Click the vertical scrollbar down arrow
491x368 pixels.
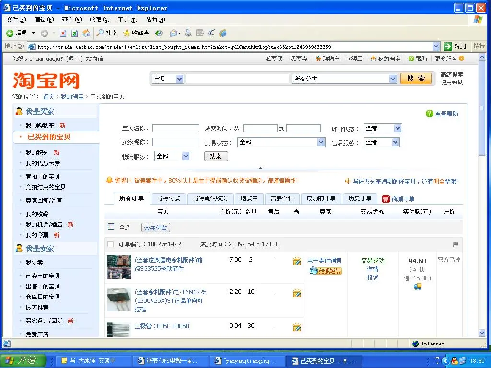[482, 333]
